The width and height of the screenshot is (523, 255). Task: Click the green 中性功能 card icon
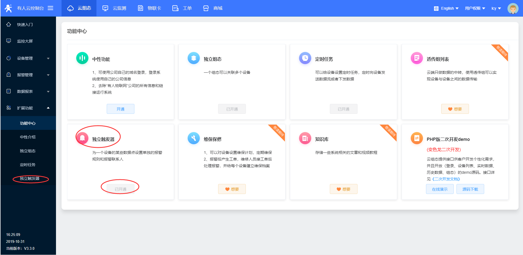coord(82,58)
